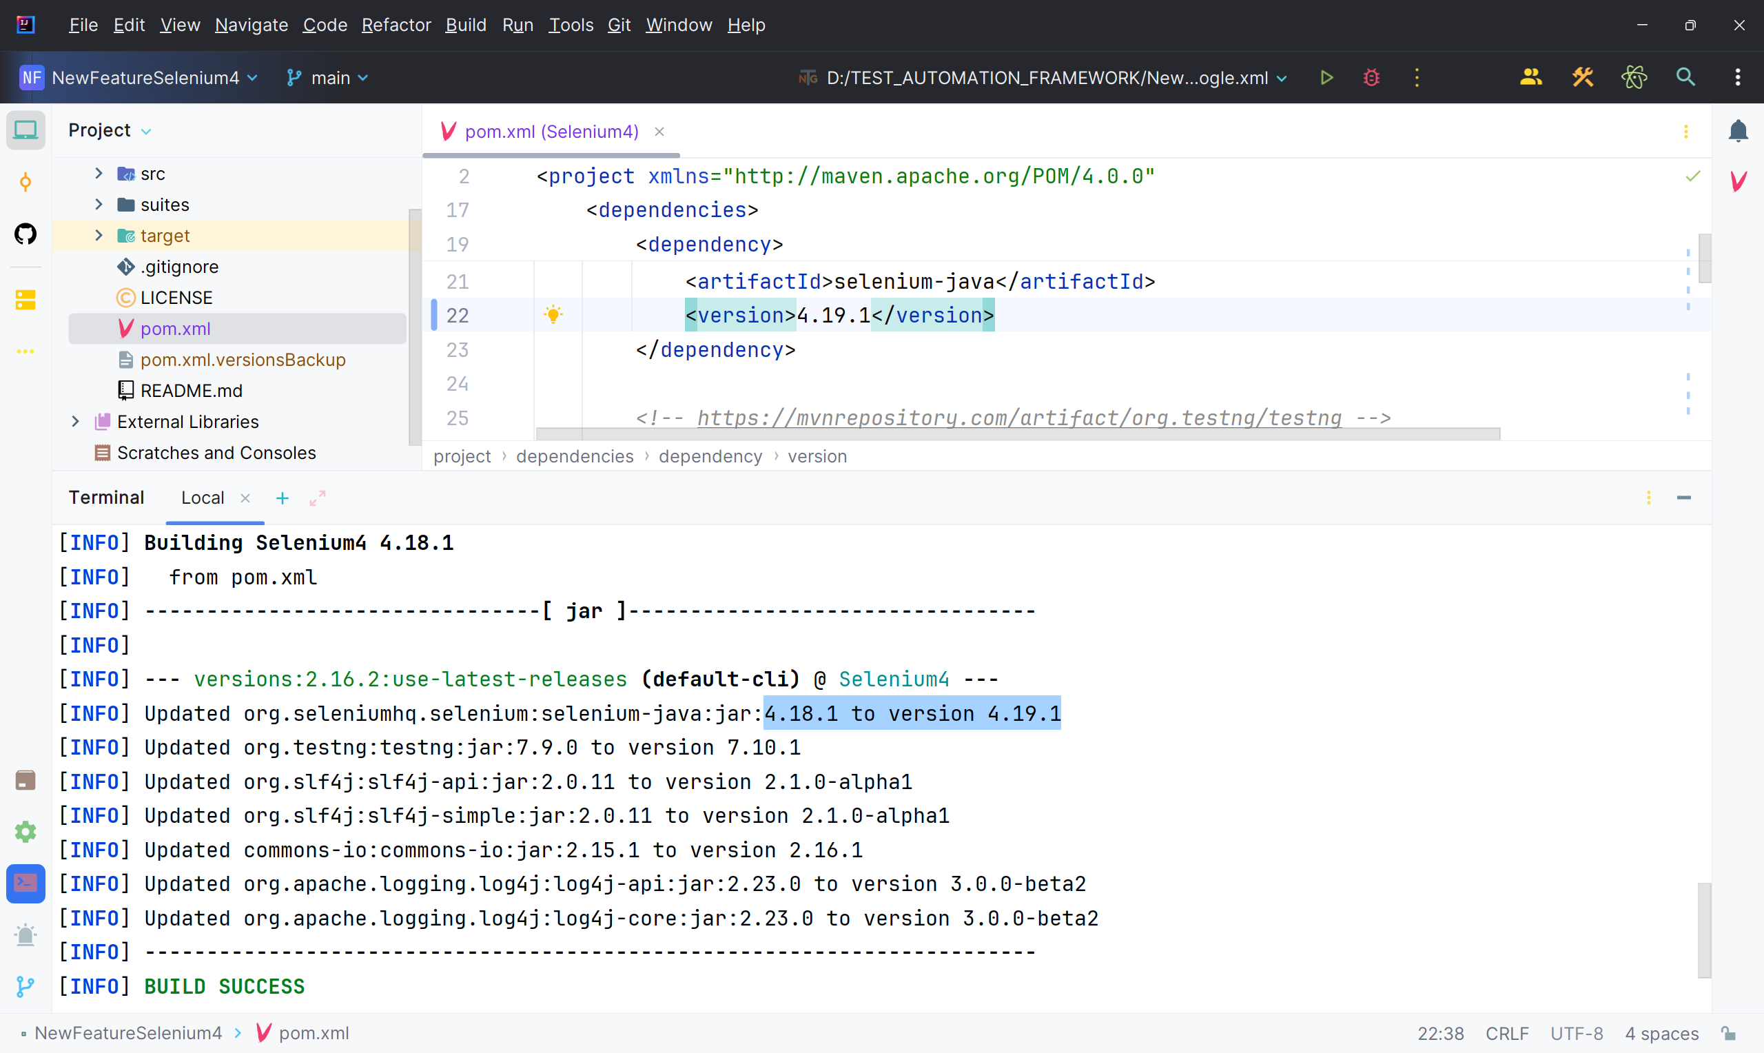The height and width of the screenshot is (1053, 1764).
Task: Select the pom.xml (Selenium4) editor tab
Action: (551, 131)
